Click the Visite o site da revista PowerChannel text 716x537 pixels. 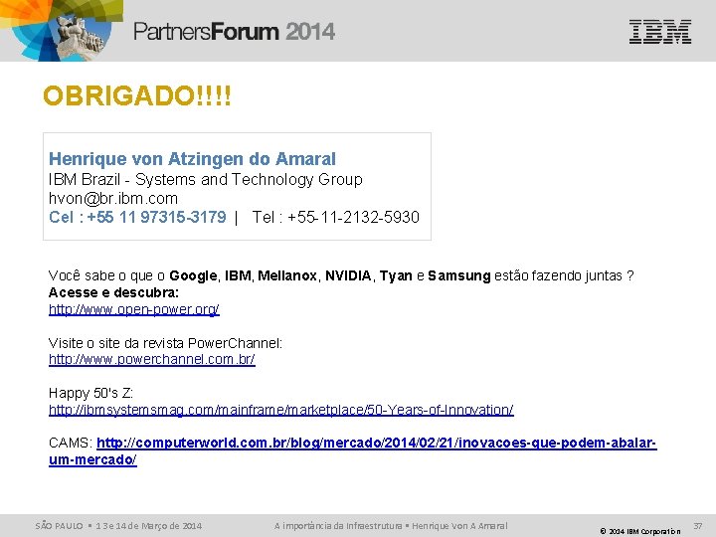165,343
